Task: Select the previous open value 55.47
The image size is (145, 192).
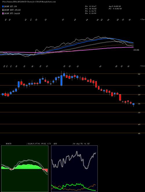Action: (x=94, y=6)
